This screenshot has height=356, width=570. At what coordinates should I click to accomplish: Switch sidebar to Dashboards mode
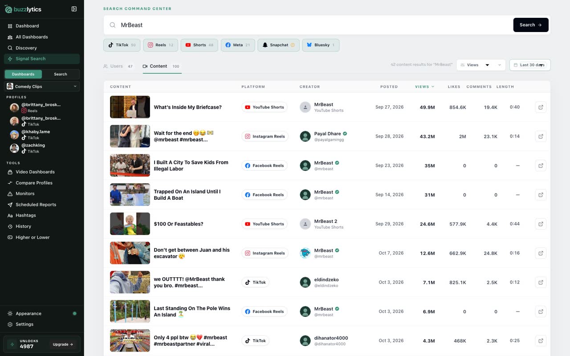coord(23,74)
